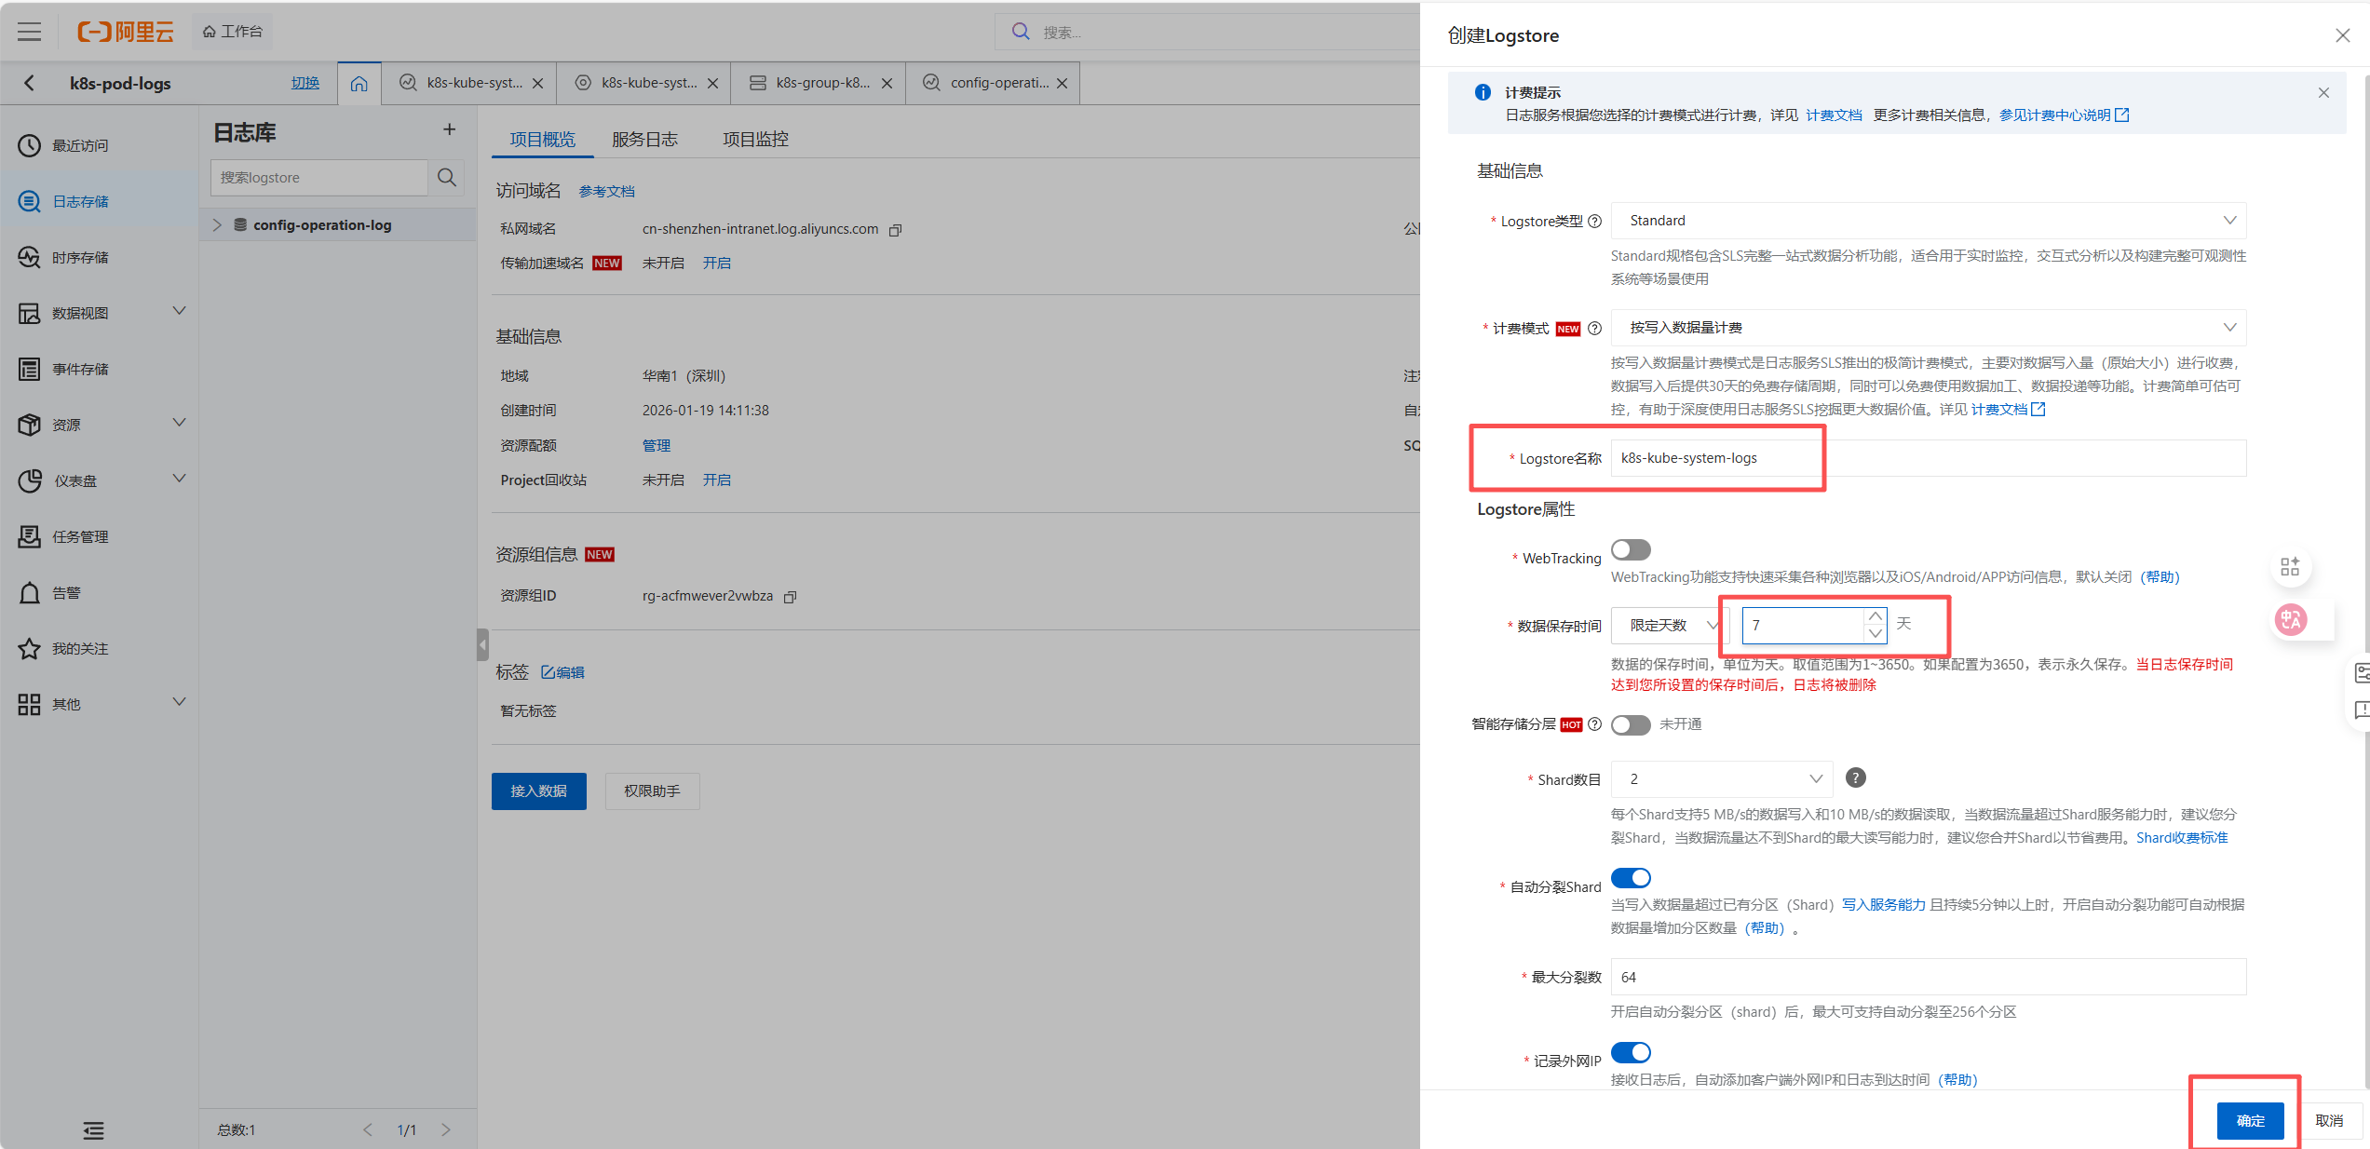The height and width of the screenshot is (1149, 2370).
Task: Copy the intranet domain name
Action: pyautogui.click(x=896, y=230)
